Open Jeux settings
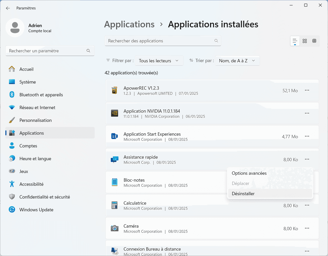Image resolution: width=328 pixels, height=256 pixels. 50,171
